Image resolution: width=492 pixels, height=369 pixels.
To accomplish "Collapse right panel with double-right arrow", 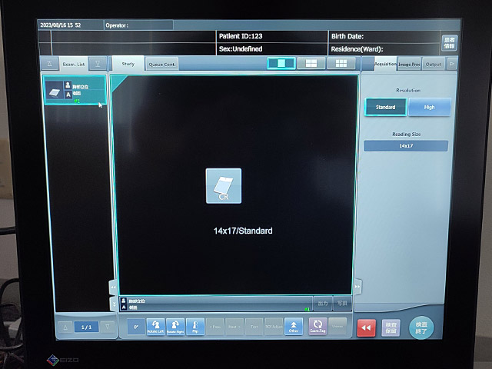I will [x=357, y=287].
